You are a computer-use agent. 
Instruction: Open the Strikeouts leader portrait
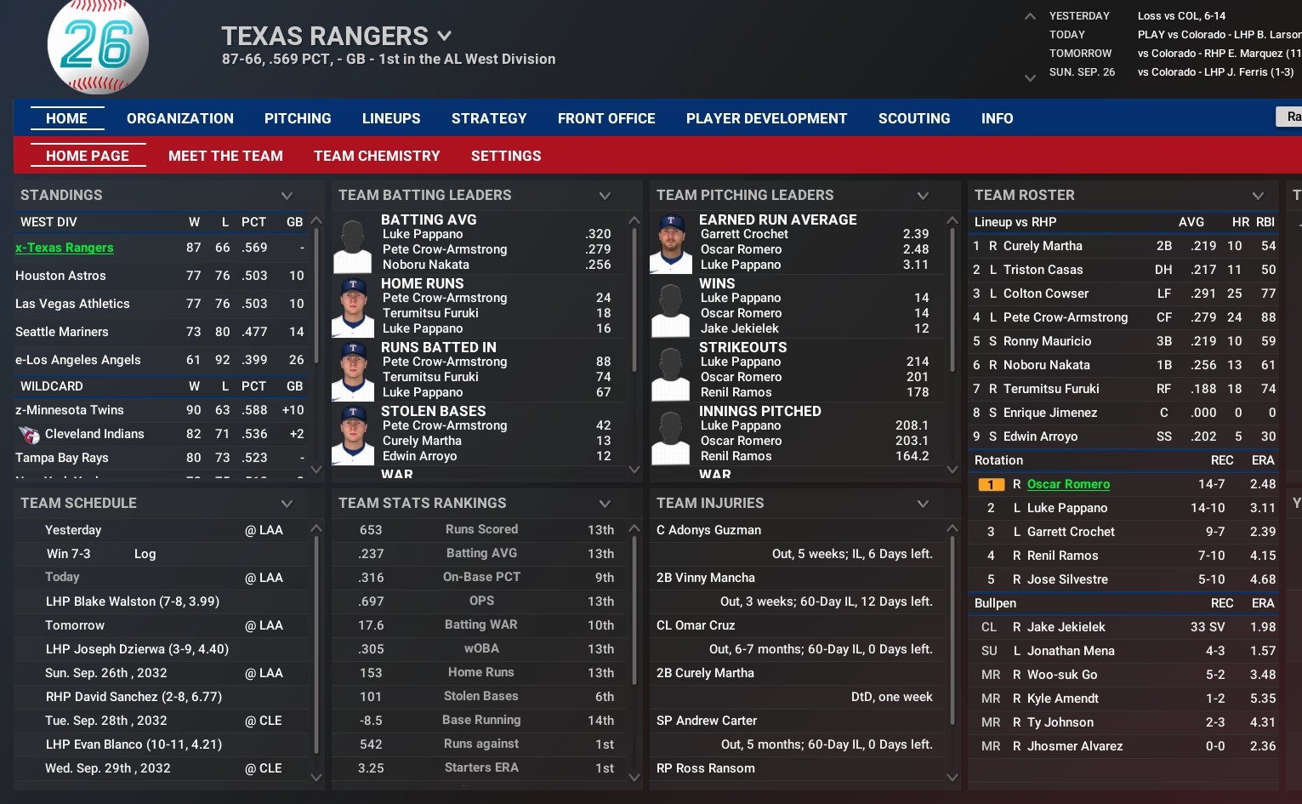pyautogui.click(x=670, y=371)
